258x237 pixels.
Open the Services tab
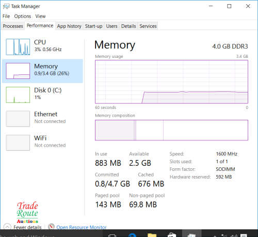(x=148, y=26)
